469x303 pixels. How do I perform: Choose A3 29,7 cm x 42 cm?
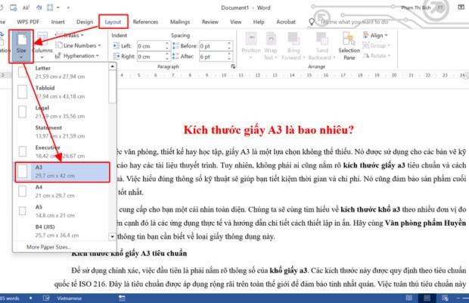pos(62,171)
